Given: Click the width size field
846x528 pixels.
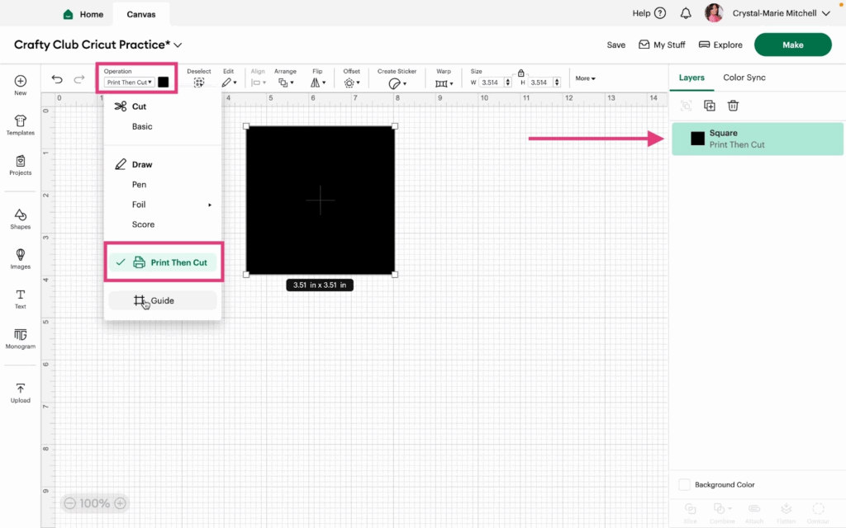Looking at the screenshot, I should pos(491,82).
